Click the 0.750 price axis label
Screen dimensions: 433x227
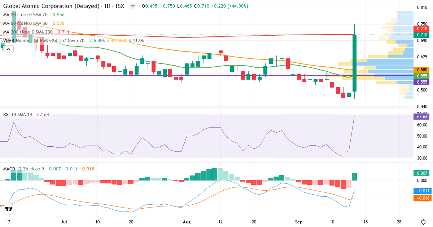(422, 24)
